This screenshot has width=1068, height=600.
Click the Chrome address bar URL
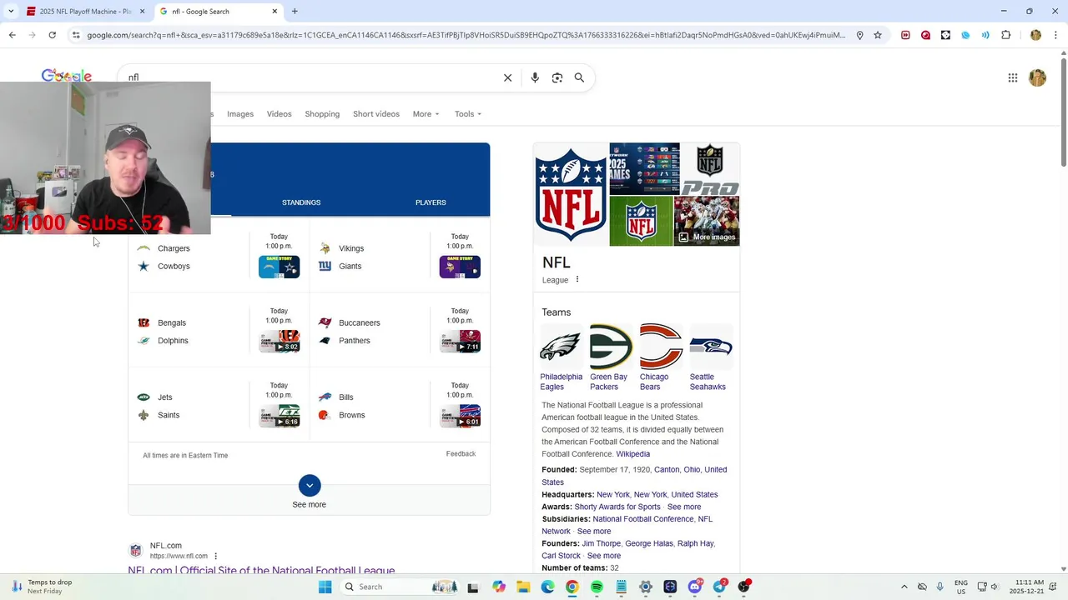tap(467, 35)
